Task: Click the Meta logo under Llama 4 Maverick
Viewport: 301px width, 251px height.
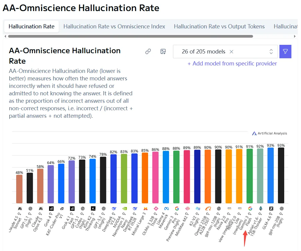Action: pyautogui.click(x=166, y=209)
